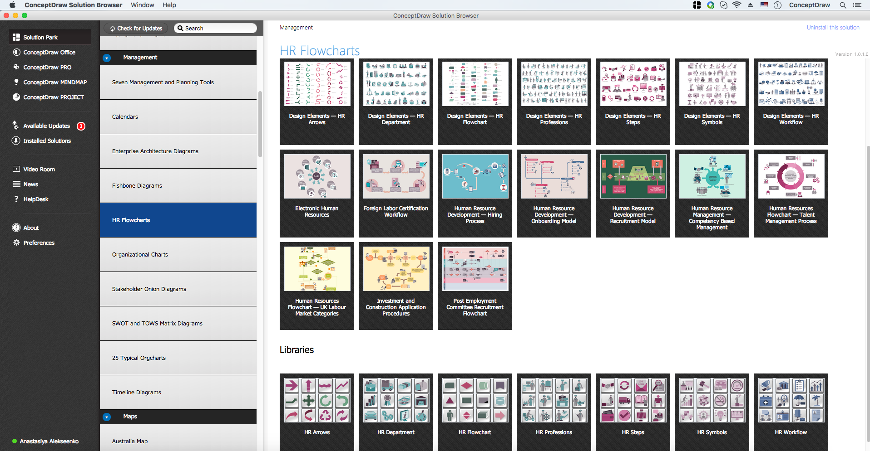This screenshot has width=870, height=451.
Task: Select Organizational Charts solution
Action: pyautogui.click(x=178, y=254)
